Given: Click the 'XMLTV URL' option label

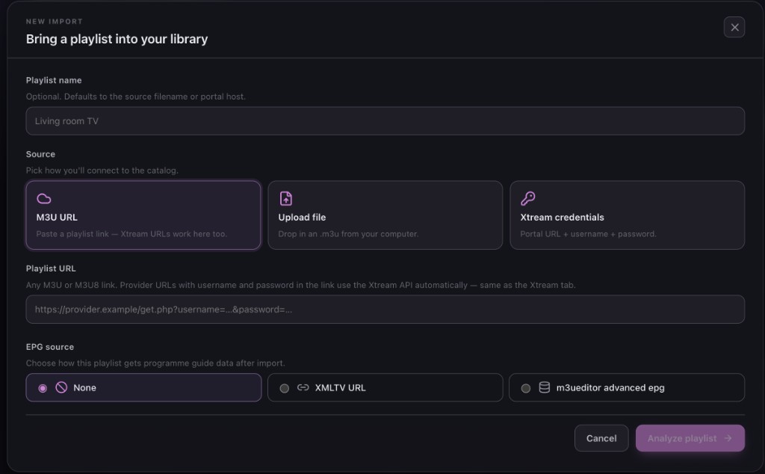Looking at the screenshot, I should point(340,387).
